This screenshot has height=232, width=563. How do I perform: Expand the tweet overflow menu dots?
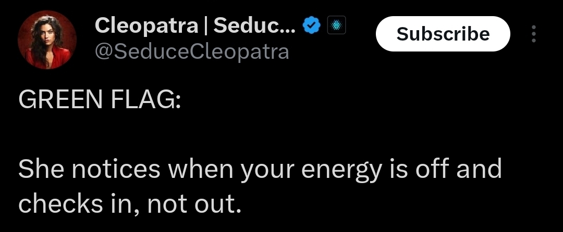[534, 34]
